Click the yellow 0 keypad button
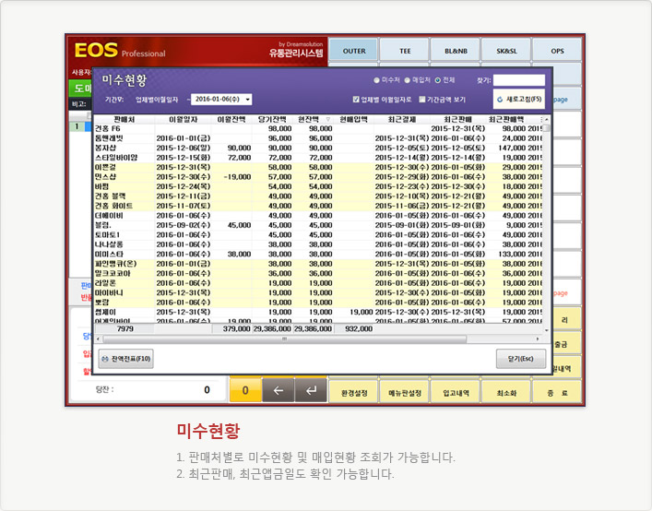 (245, 390)
